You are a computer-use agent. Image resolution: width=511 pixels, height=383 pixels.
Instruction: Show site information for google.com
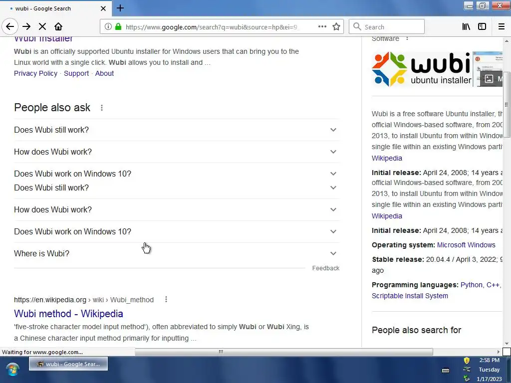tap(108, 27)
